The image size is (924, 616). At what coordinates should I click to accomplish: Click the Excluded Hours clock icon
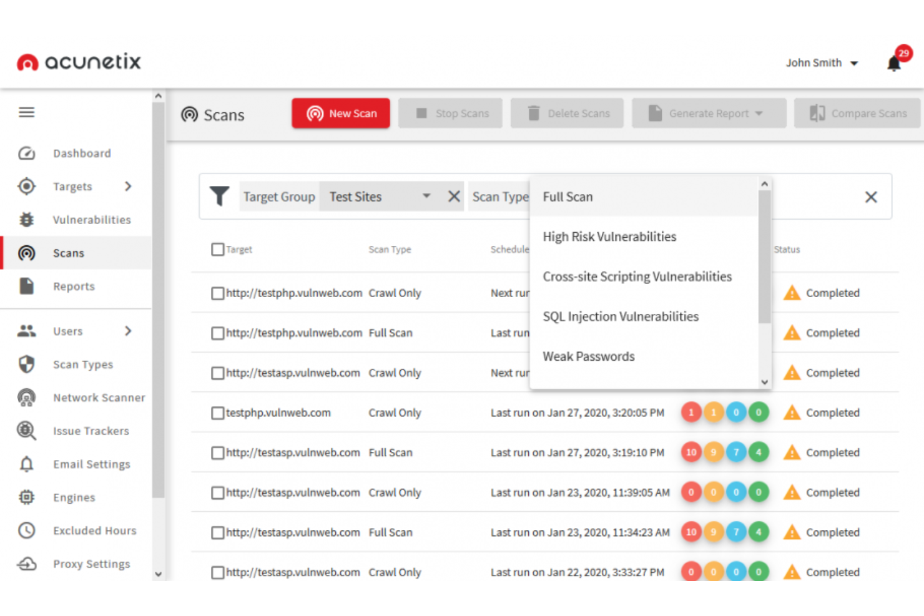[26, 530]
